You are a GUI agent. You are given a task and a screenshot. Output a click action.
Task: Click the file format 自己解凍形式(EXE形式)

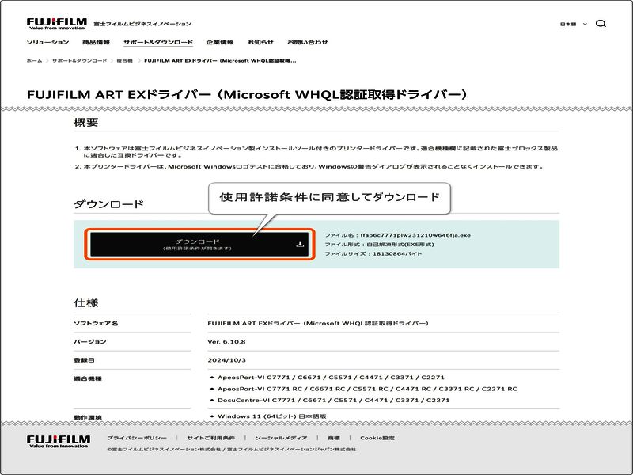400,245
